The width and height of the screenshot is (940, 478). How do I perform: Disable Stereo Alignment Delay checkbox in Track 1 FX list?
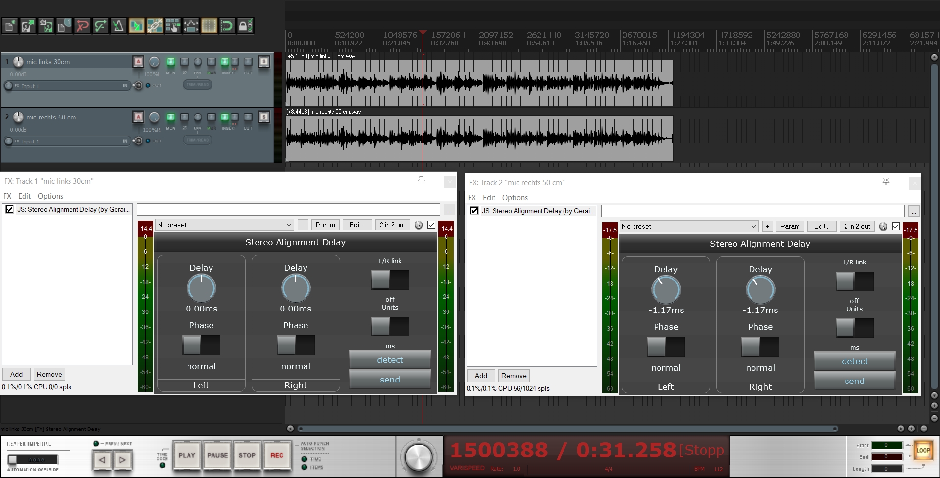(x=9, y=209)
